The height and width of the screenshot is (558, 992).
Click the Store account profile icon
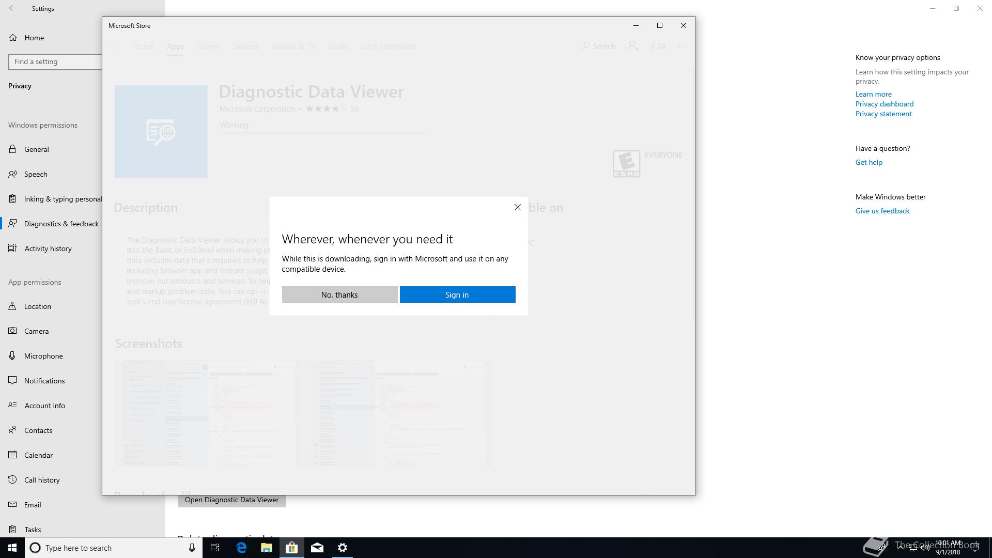633,47
